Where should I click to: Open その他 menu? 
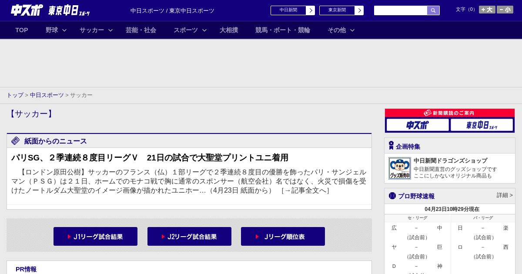pos(337,30)
